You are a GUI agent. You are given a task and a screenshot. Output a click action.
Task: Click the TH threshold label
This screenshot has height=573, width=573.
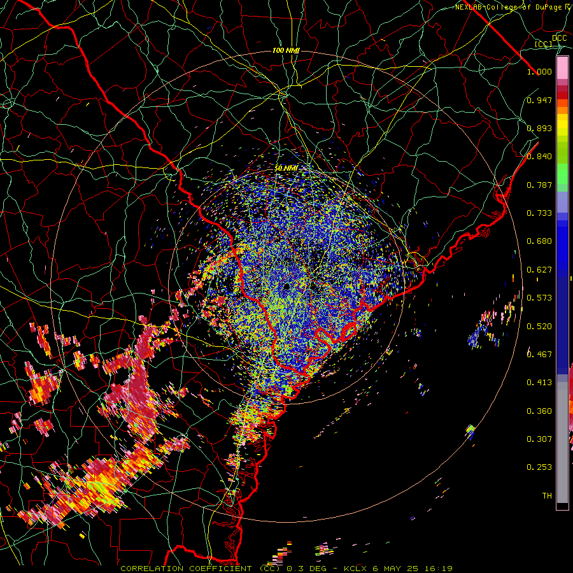coord(547,496)
